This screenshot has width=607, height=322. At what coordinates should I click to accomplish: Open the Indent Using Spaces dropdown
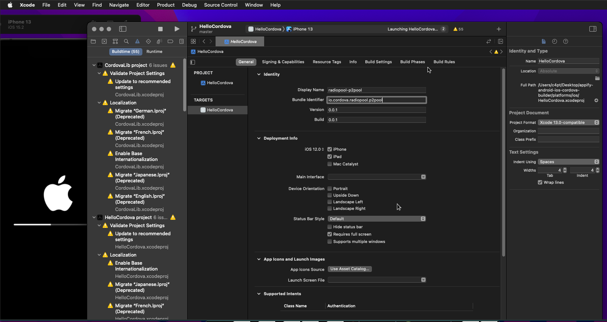tap(569, 162)
